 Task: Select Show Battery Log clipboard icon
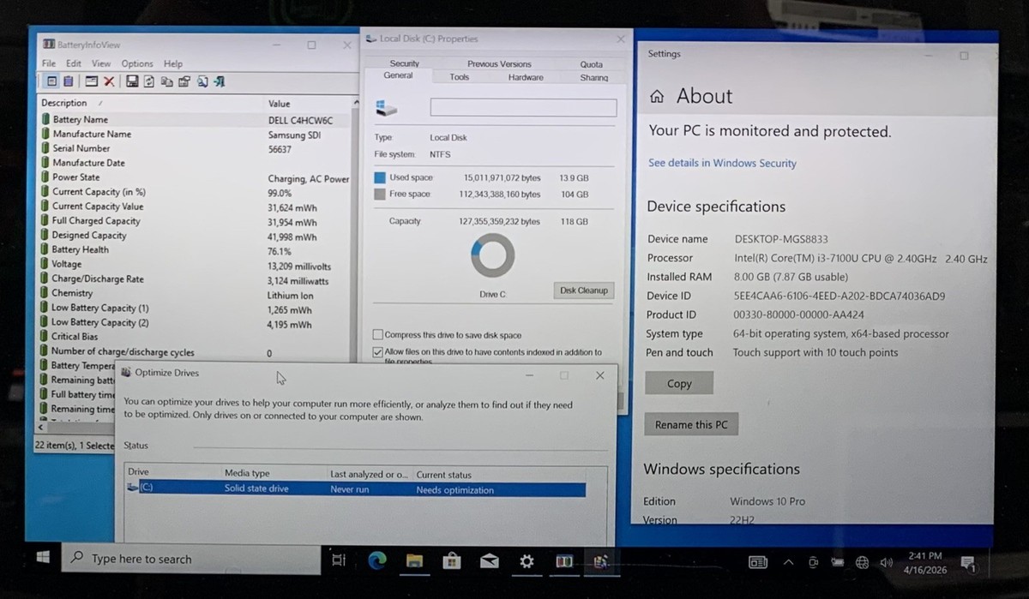pos(68,81)
